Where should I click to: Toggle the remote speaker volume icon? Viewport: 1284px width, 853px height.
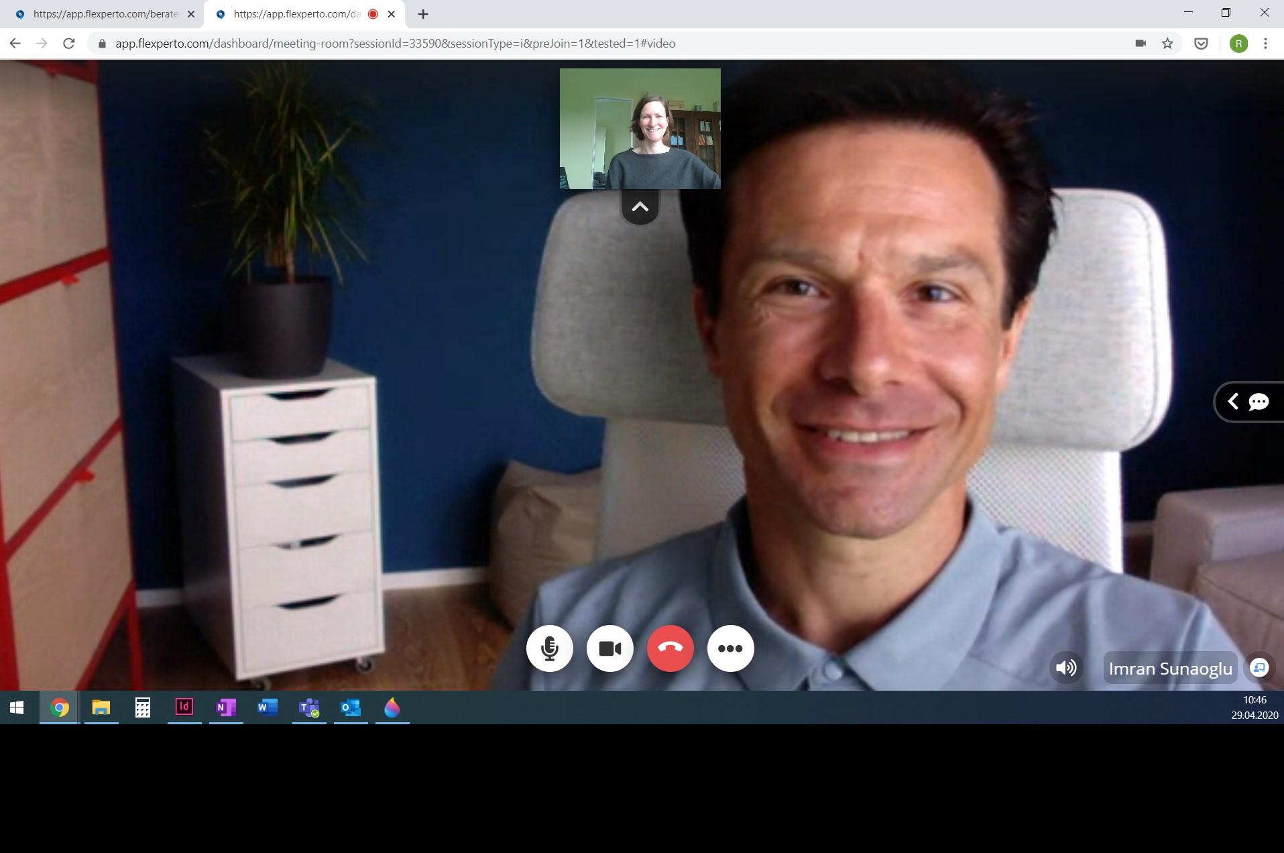tap(1066, 668)
